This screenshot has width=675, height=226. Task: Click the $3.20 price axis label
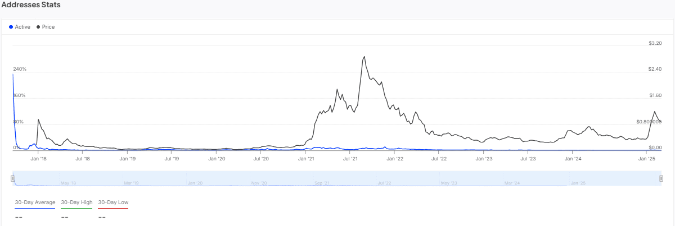(655, 43)
